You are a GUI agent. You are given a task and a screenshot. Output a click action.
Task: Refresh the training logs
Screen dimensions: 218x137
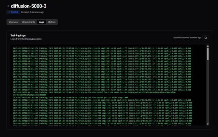(x=206, y=38)
